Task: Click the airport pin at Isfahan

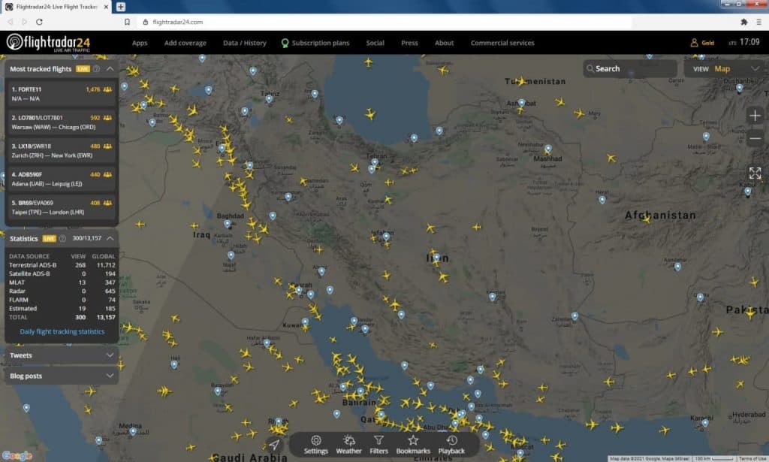Action: 386,237
